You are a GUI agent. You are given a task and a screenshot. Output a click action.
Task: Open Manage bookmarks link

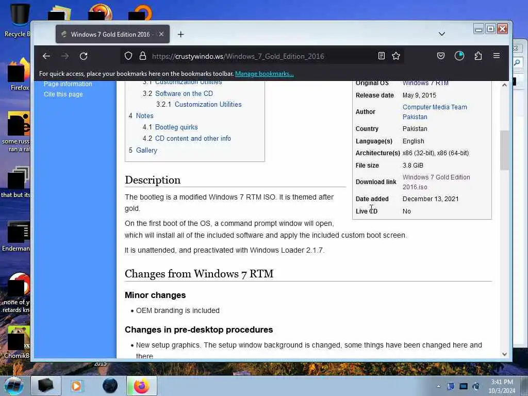(x=265, y=74)
